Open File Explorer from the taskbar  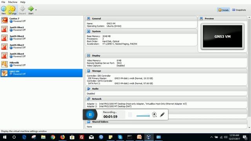tap(43, 137)
